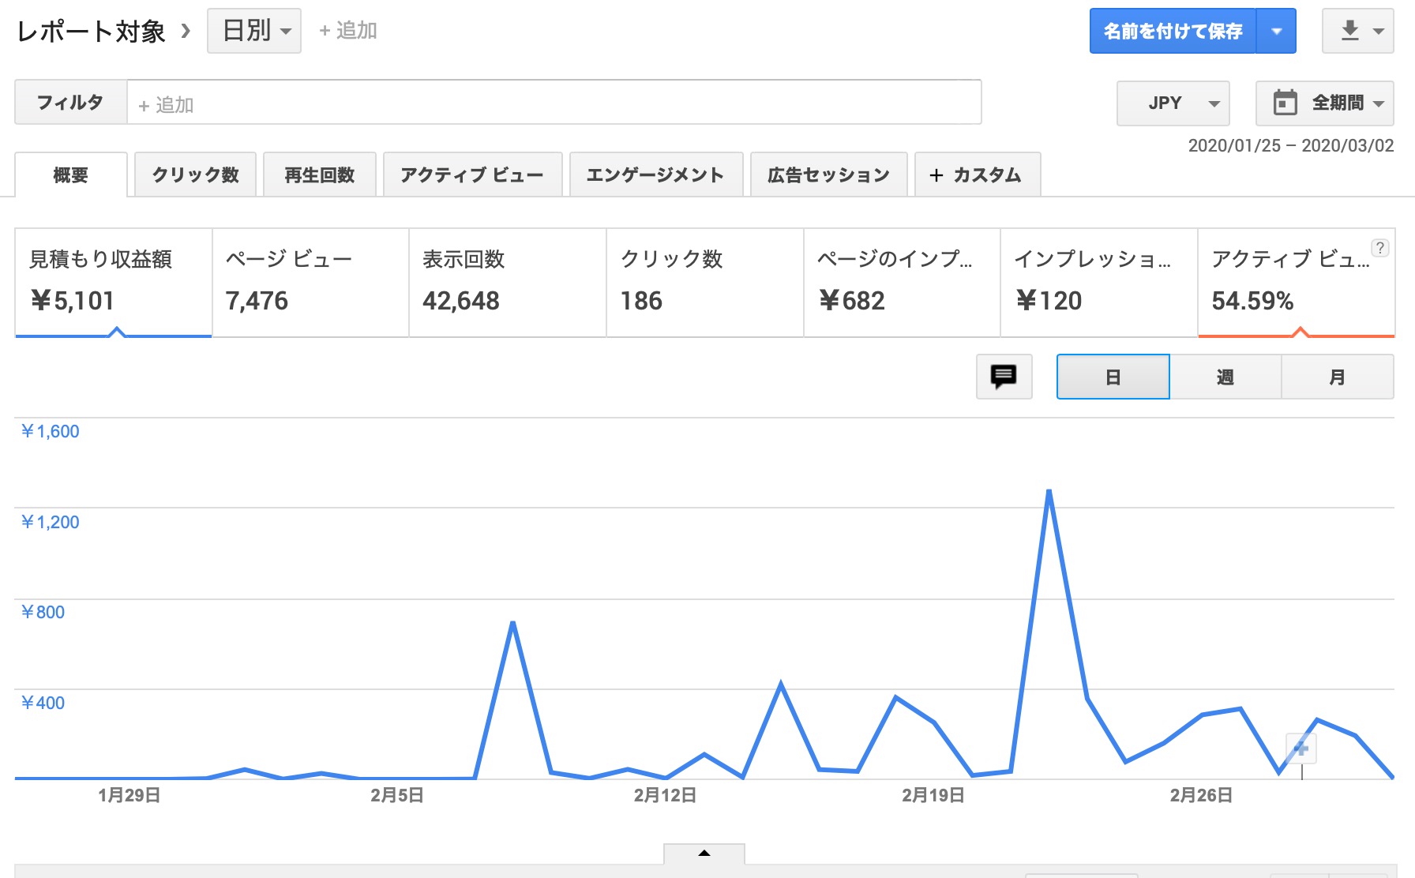This screenshot has width=1415, height=878.
Task: Enable the 日 view on the chart
Action: 1113,377
